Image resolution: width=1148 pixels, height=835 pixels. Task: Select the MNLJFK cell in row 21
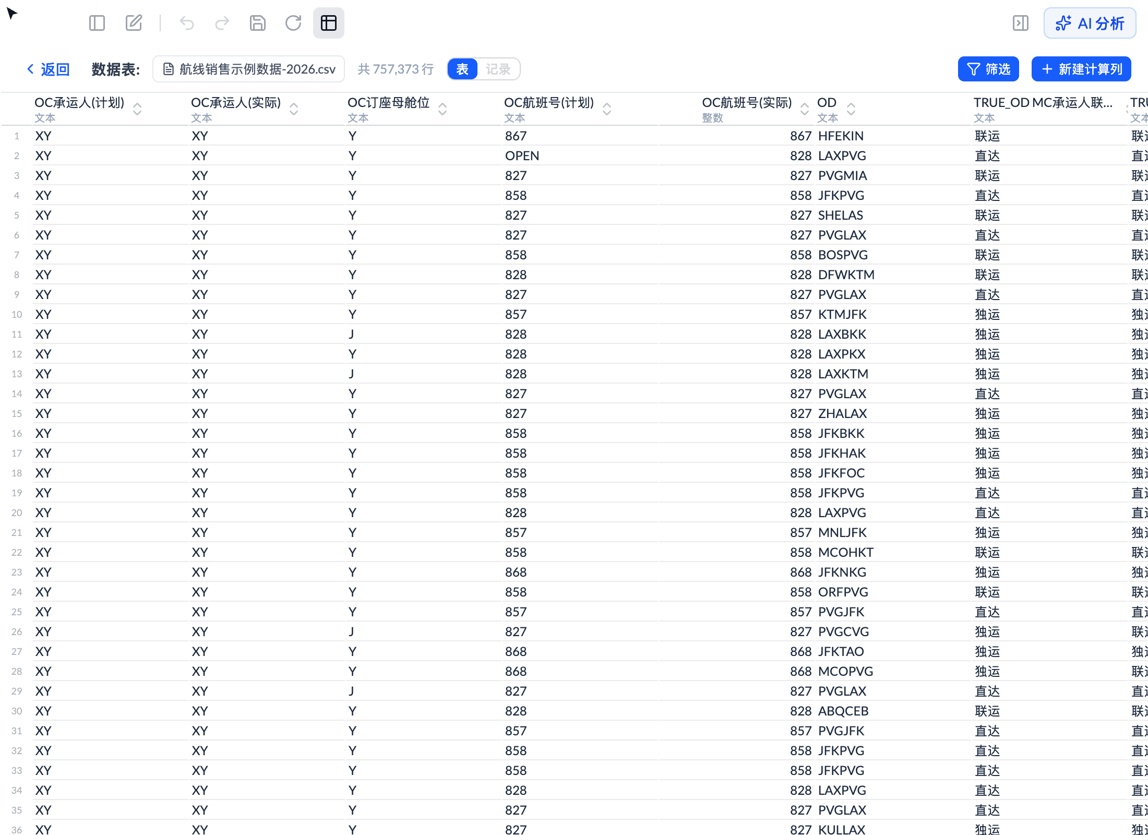(892, 532)
